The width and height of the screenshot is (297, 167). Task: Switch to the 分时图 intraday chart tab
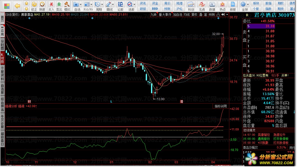coord(2,45)
